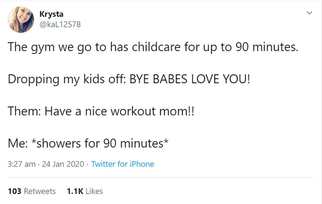
Task: Open the Krysta display name link
Action: (x=49, y=14)
